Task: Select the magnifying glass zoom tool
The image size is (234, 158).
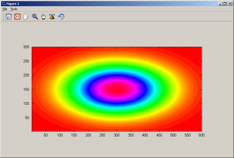Action: pos(35,16)
